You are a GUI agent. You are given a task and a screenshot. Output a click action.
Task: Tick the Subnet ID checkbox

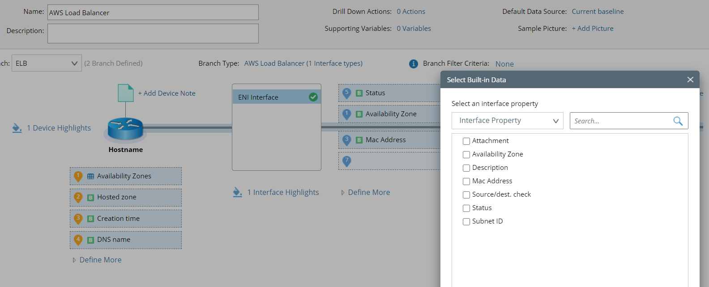tap(466, 222)
